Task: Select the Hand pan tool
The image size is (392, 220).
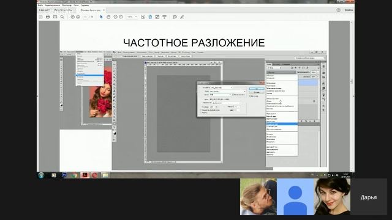Action: (108, 17)
